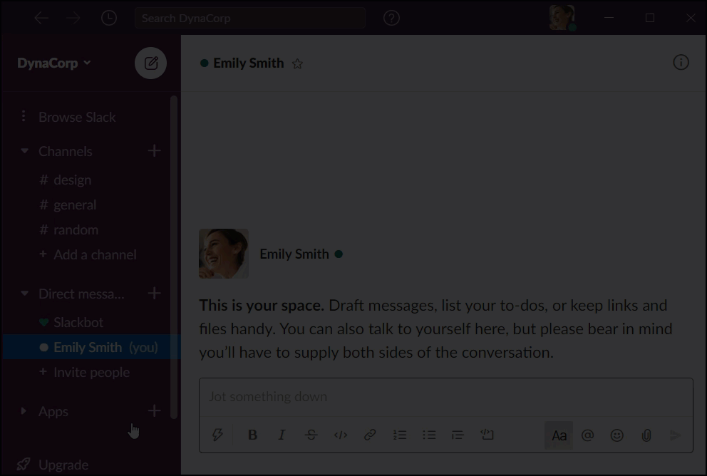707x476 pixels.
Task: Click the Direct messa... section label
Action: [81, 294]
